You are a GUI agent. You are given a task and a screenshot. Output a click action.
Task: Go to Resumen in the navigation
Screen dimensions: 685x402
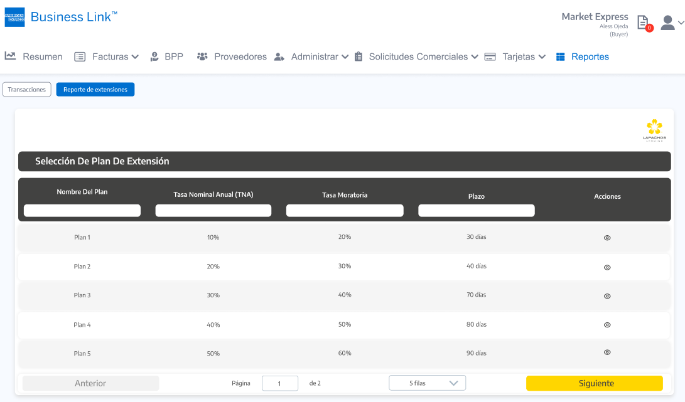click(34, 56)
